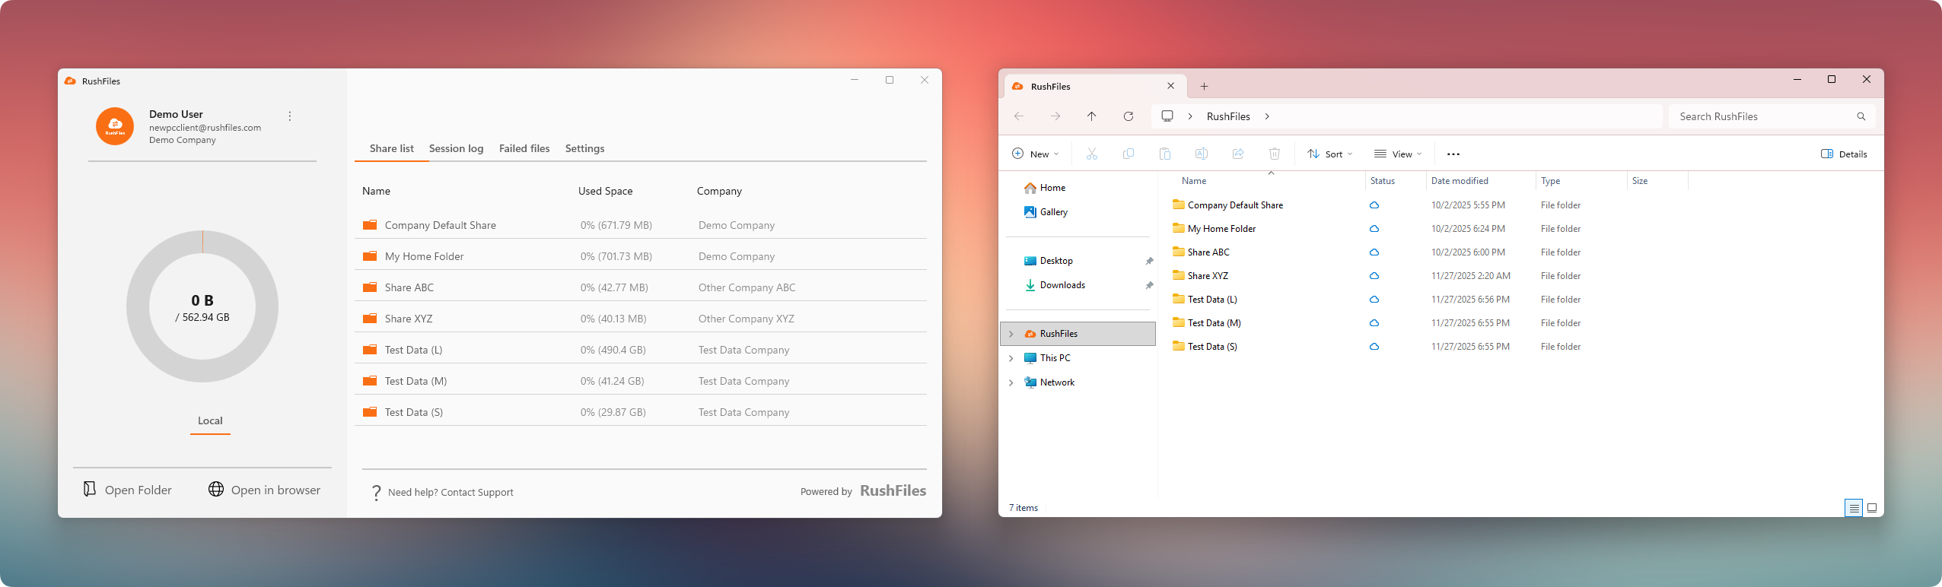
Task: Expand the Network tree node chevron
Action: [x=1011, y=382]
